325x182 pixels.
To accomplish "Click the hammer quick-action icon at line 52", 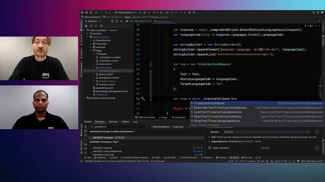I will [x=143, y=99].
